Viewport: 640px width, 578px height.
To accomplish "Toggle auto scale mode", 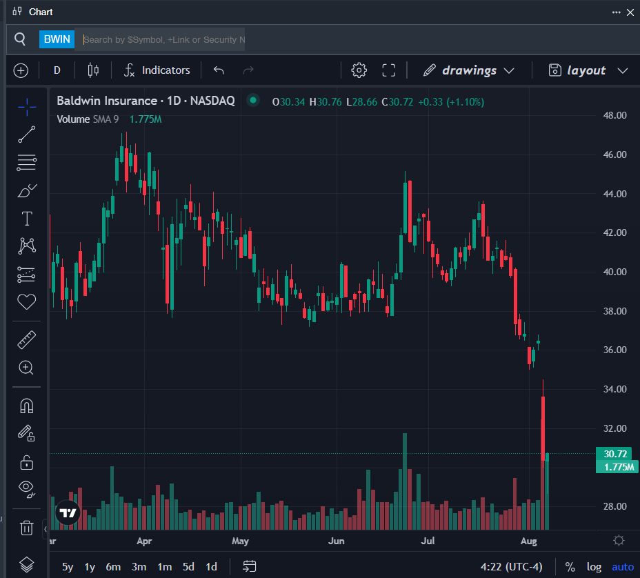I will pos(623,566).
